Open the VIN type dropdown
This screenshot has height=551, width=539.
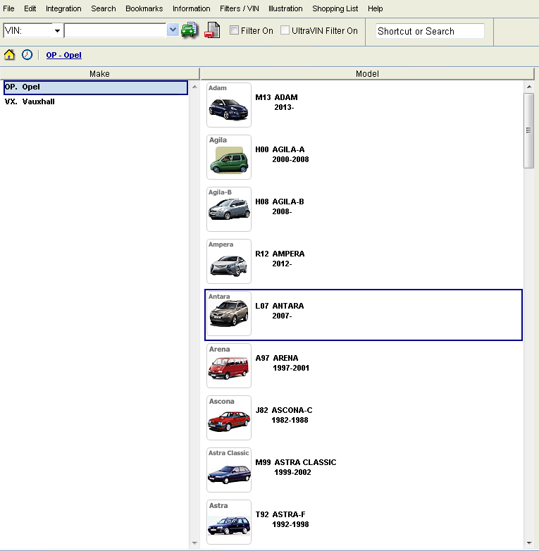click(56, 31)
